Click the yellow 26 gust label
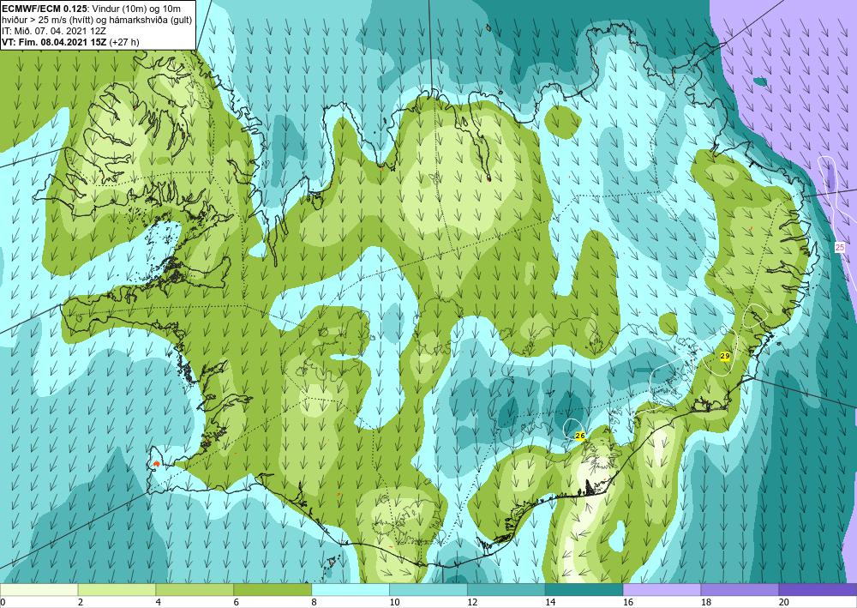This screenshot has height=608, width=857. point(580,436)
